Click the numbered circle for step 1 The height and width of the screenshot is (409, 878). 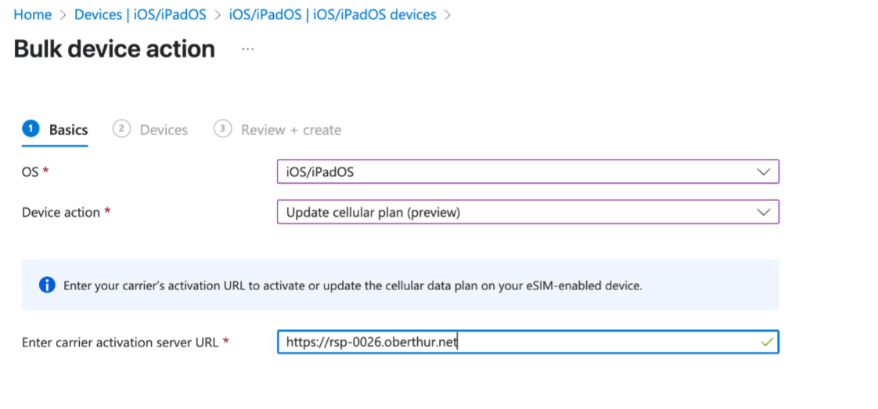[x=31, y=129]
